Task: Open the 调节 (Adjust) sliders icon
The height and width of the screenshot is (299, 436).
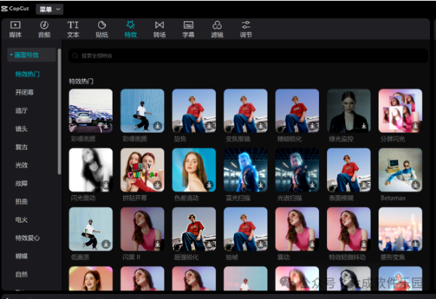Action: coord(246,25)
